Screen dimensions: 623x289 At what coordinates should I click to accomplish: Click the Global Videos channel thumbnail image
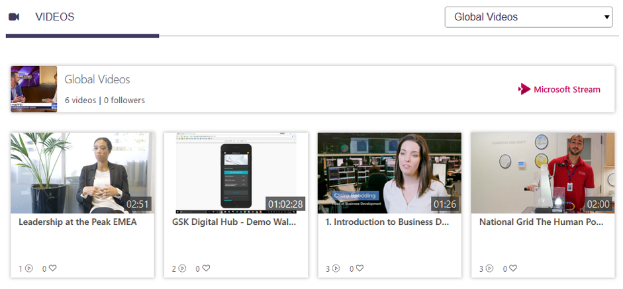(x=34, y=89)
